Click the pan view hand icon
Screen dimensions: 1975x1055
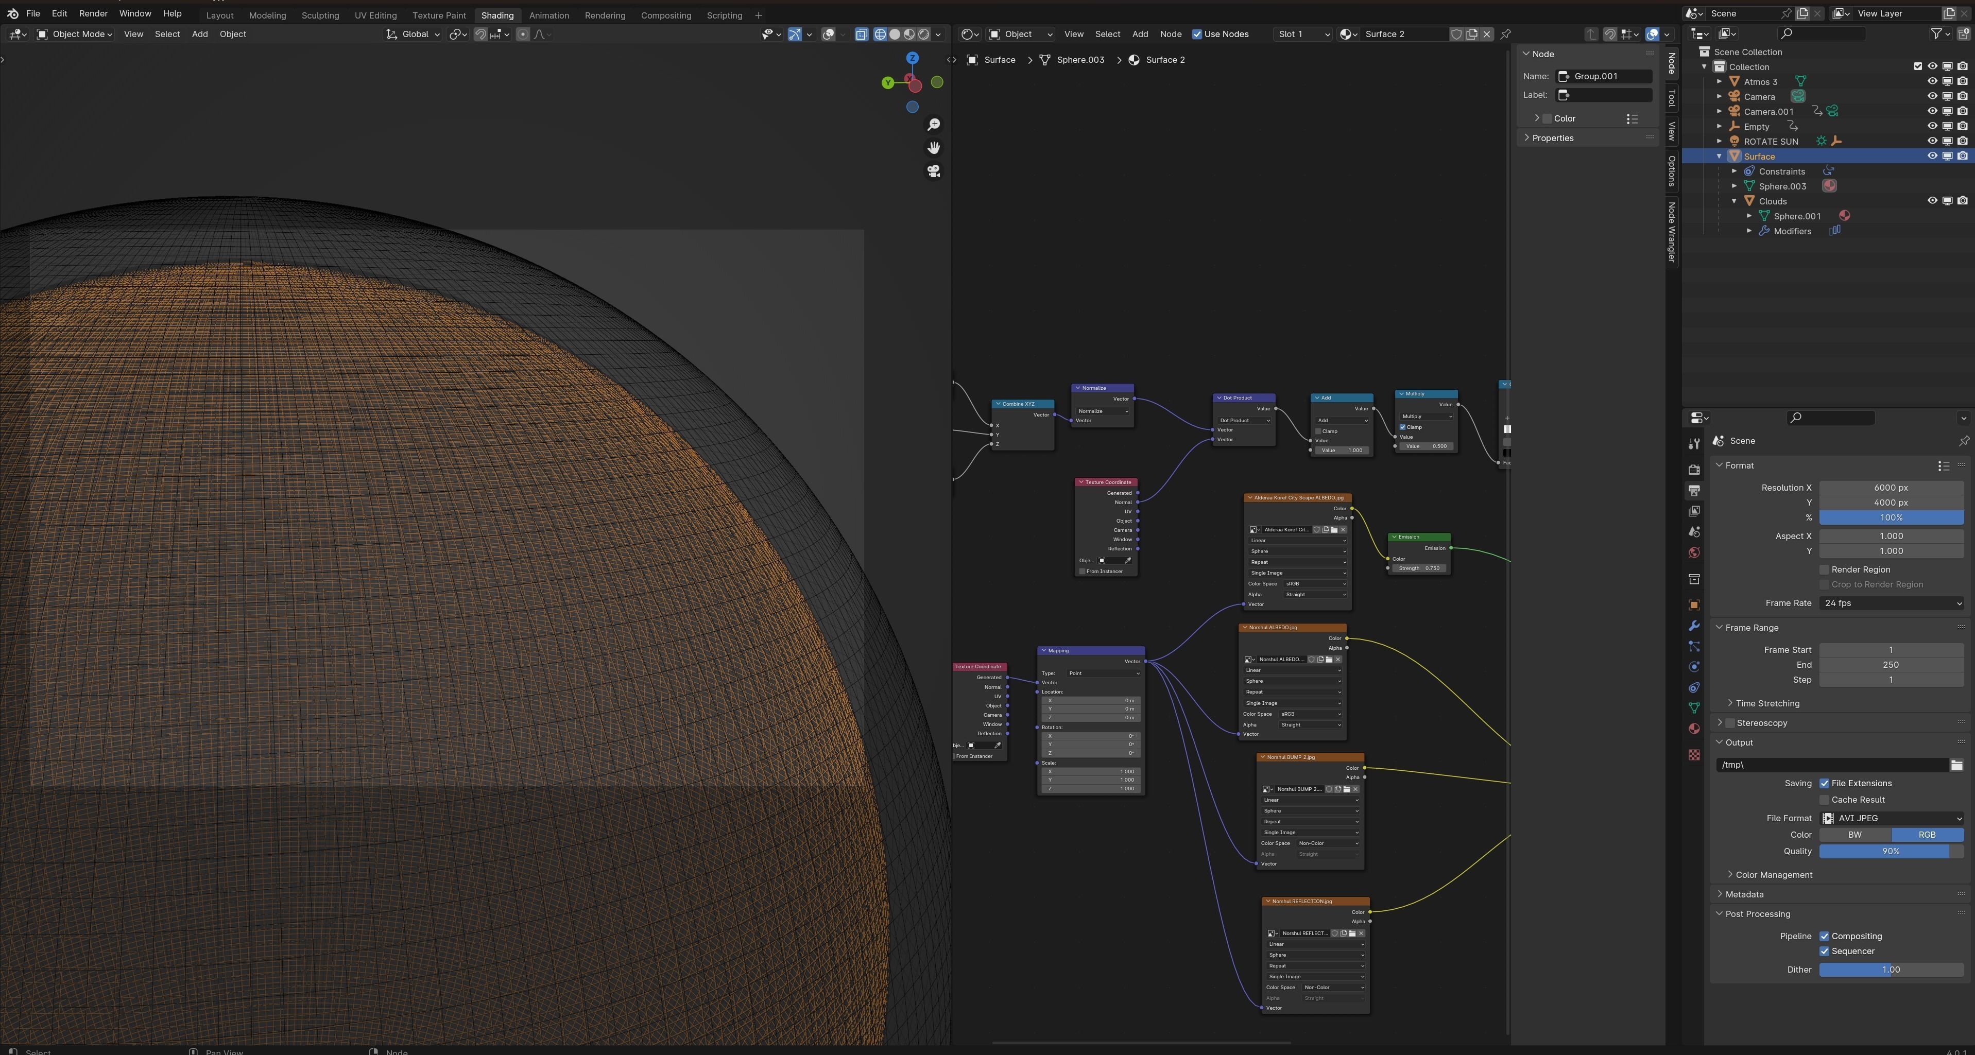[933, 147]
